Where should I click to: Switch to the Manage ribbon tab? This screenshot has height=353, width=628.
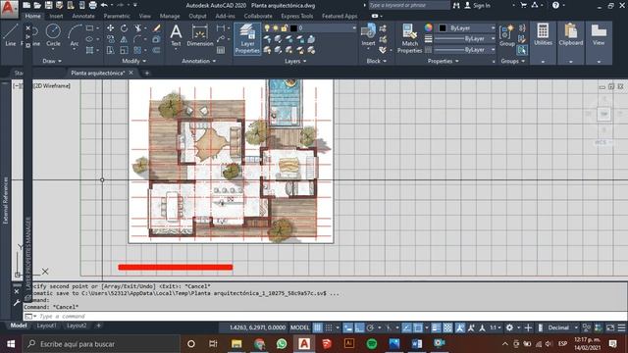(170, 16)
